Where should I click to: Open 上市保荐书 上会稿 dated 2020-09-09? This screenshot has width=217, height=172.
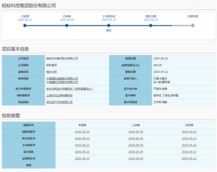tap(136, 145)
